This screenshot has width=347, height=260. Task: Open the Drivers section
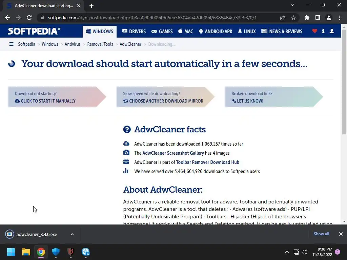click(134, 31)
